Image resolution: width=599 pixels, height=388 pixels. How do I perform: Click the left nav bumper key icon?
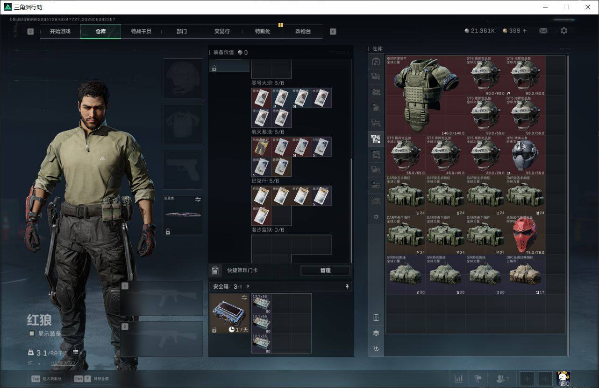(x=30, y=32)
